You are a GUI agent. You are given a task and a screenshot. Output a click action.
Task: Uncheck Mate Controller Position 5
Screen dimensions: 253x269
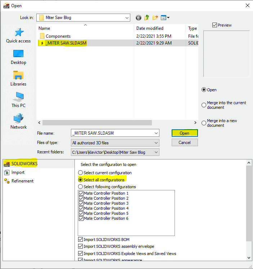point(81,213)
